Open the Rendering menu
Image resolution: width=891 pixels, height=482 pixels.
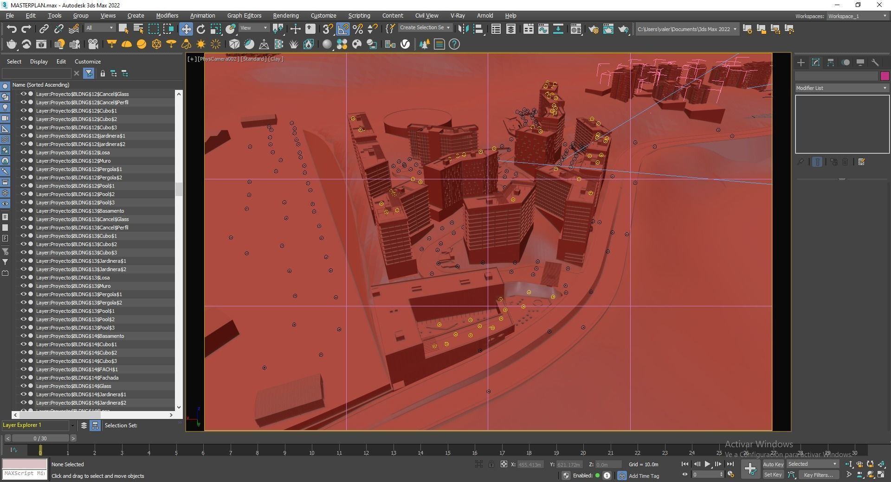point(286,15)
